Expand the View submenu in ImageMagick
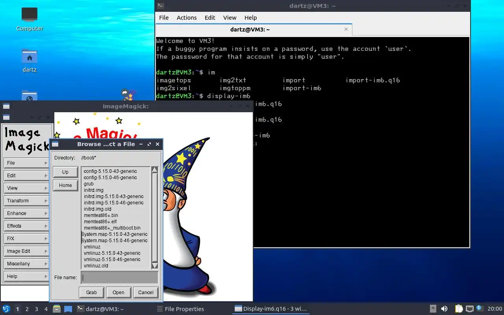 [26, 188]
